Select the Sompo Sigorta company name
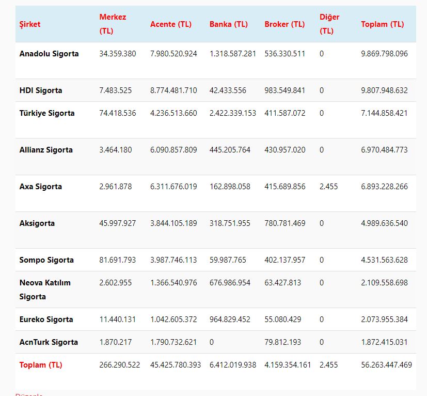 (x=46, y=260)
